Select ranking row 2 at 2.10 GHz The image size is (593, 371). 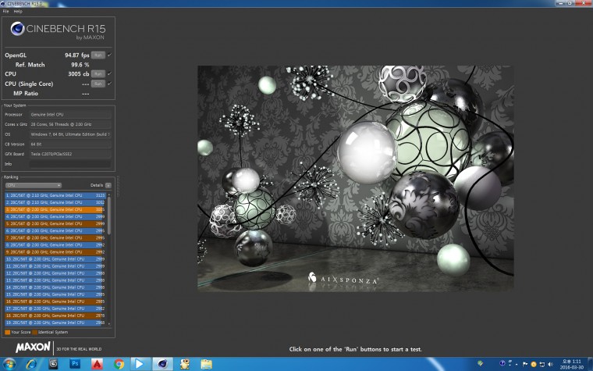(x=55, y=202)
